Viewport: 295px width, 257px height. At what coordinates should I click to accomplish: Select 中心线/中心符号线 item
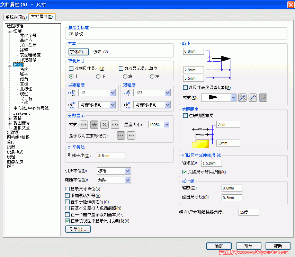tap(31, 108)
